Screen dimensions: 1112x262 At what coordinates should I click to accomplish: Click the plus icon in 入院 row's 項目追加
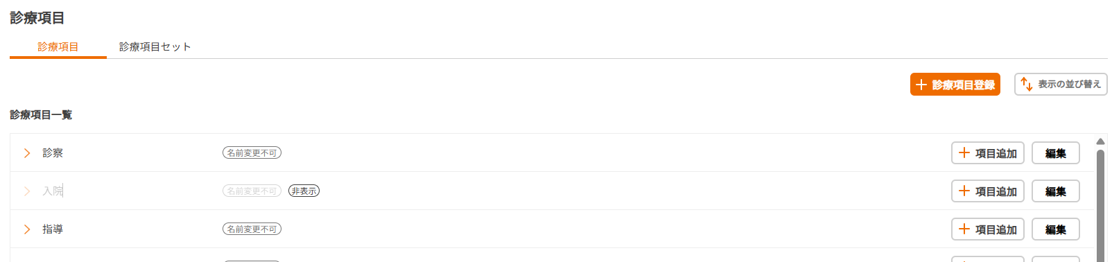[964, 191]
